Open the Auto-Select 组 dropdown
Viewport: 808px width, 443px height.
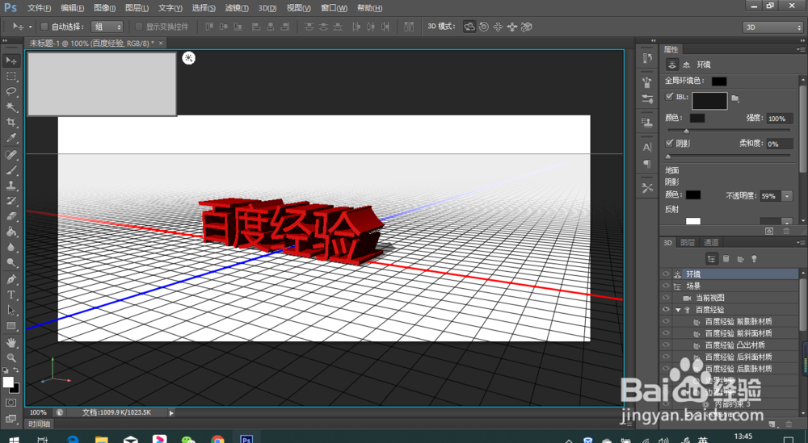tap(107, 27)
